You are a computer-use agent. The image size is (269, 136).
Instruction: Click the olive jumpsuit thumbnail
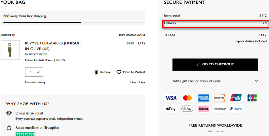(8, 50)
